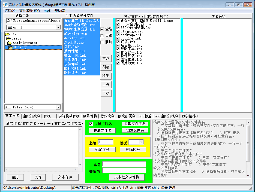This screenshot has width=255, height=192.
Task: Click the 添加序号 button
Action: tap(102, 150)
